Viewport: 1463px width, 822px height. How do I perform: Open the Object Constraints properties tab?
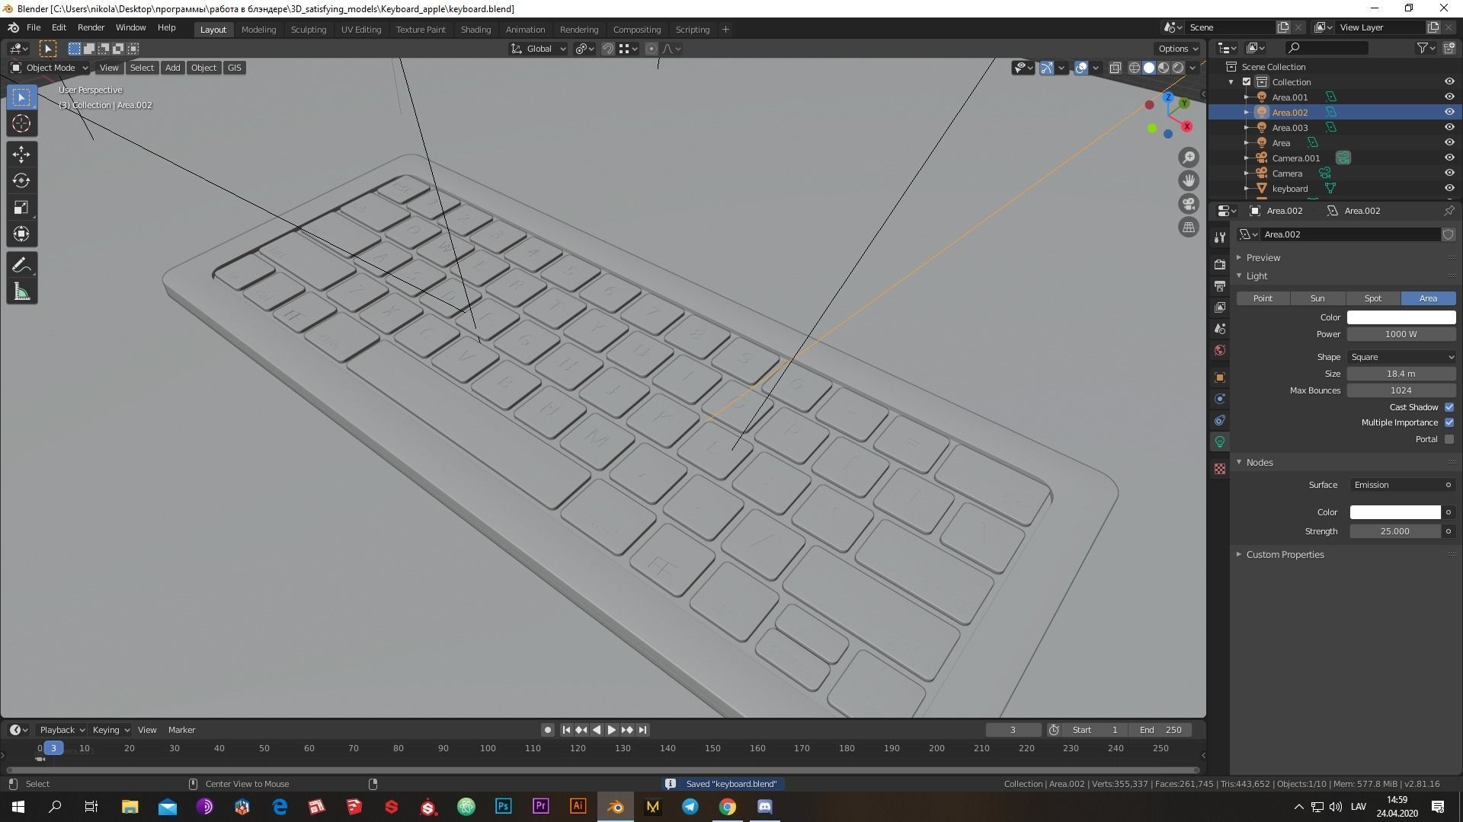1220,420
